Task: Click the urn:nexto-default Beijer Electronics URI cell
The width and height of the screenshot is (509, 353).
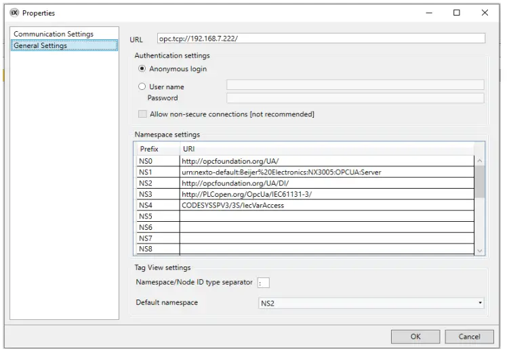Action: tap(327, 172)
